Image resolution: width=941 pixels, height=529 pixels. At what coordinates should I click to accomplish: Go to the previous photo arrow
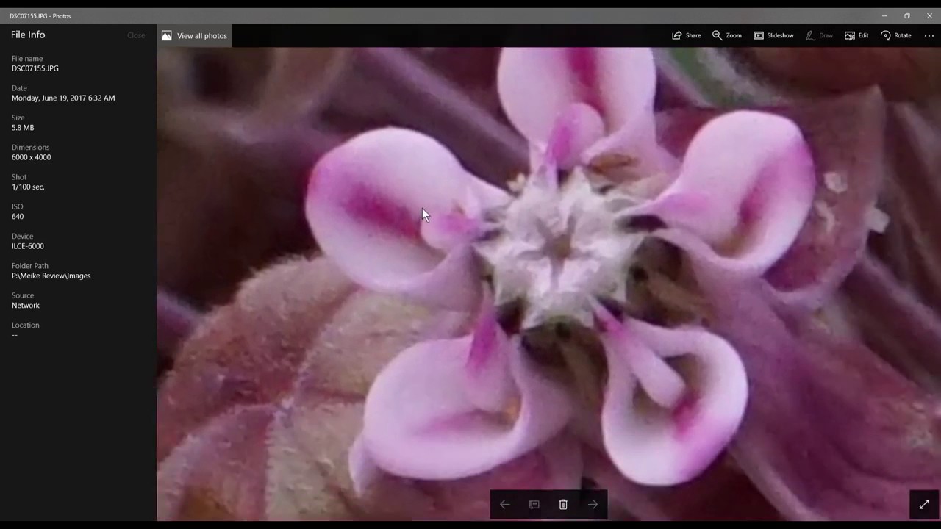(x=504, y=504)
